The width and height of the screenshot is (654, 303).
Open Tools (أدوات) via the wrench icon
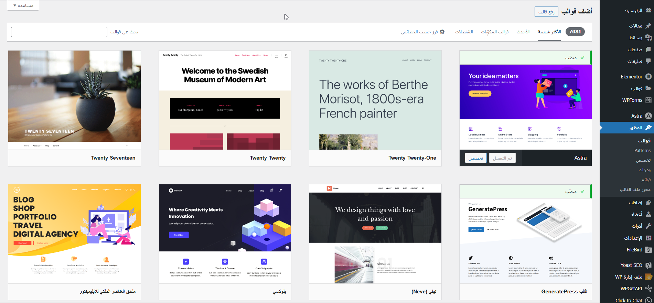648,226
